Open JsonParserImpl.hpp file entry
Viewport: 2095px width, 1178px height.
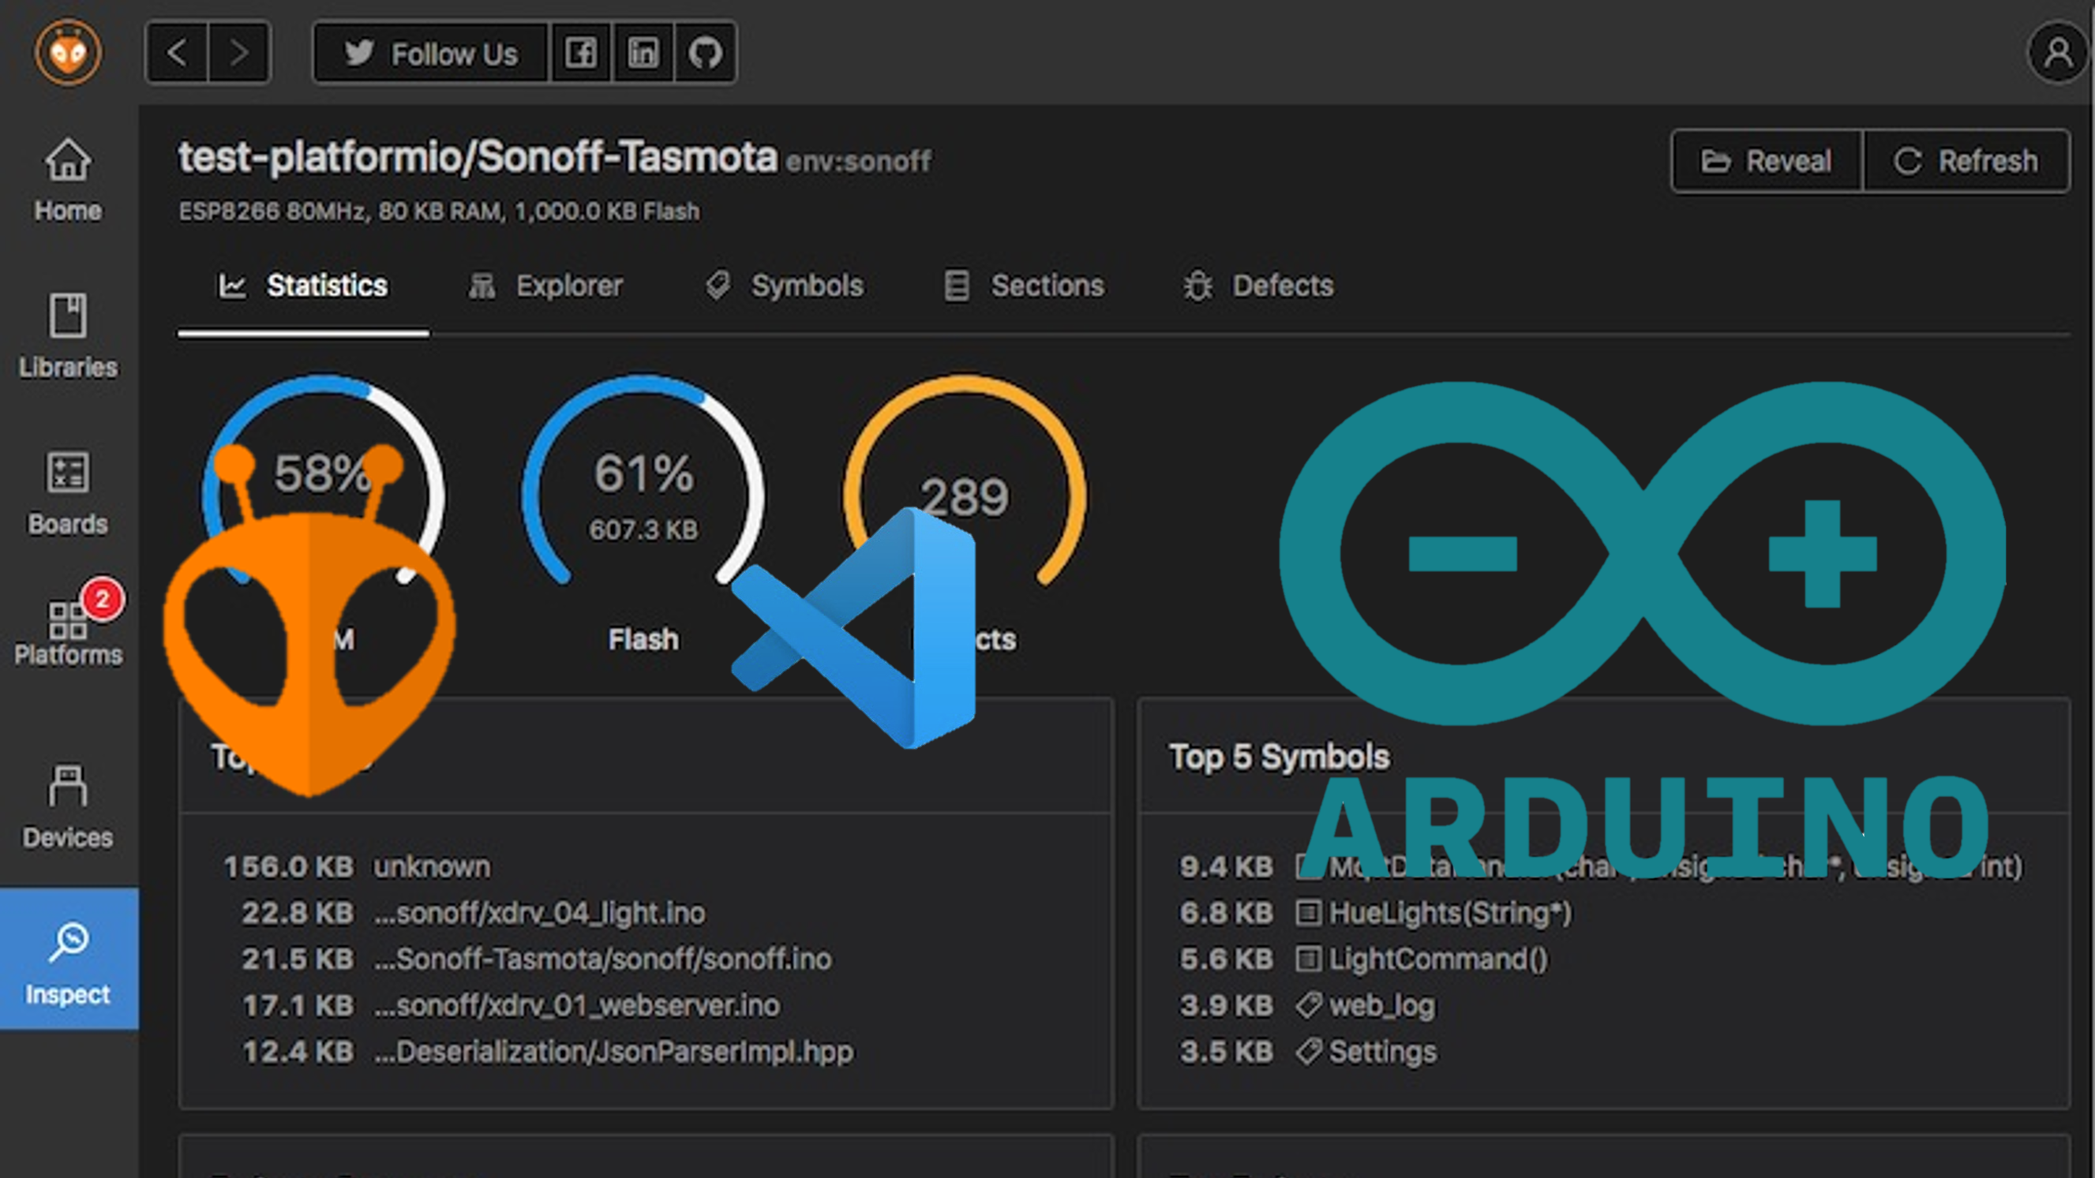pyautogui.click(x=614, y=1052)
